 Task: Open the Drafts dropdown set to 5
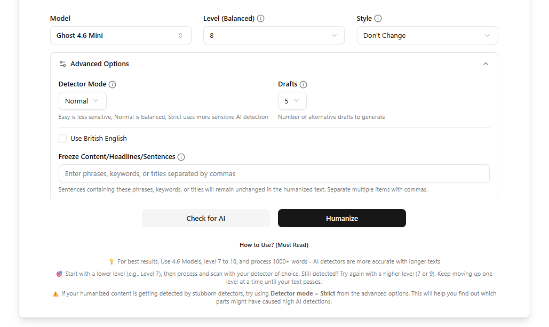tap(292, 101)
